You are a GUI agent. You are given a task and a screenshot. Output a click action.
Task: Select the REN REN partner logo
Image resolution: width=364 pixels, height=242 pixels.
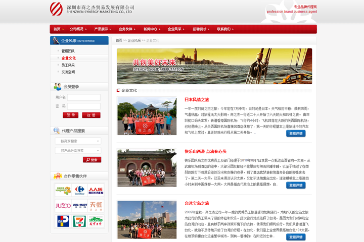point(96,190)
